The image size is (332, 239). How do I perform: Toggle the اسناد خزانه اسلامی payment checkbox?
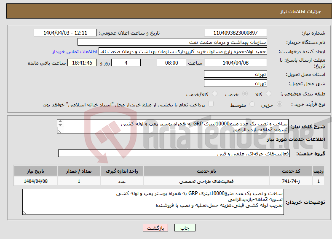pos(211,104)
